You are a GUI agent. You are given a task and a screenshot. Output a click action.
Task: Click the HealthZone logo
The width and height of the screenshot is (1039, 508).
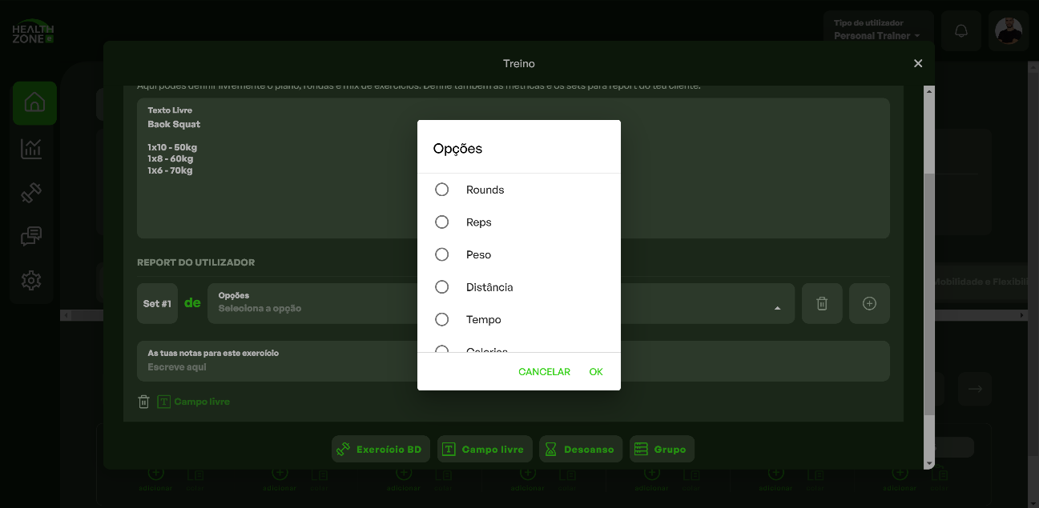tap(33, 31)
